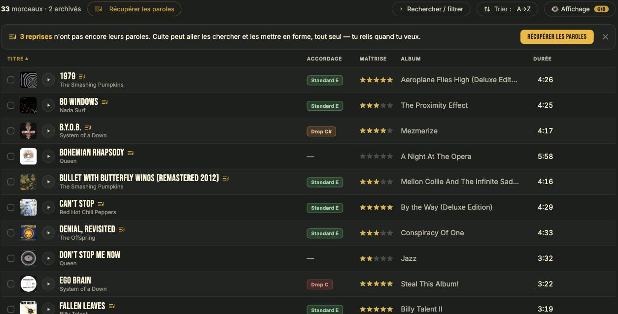This screenshot has width=618, height=314.
Task: Click the 3 reprises link in banner
Action: pyautogui.click(x=36, y=37)
